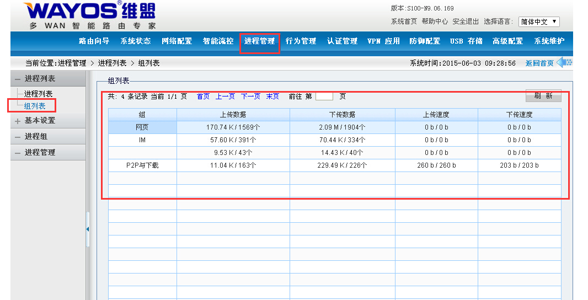588x300 pixels.
Task: Select the VPN 应用 menu item
Action: pos(383,41)
